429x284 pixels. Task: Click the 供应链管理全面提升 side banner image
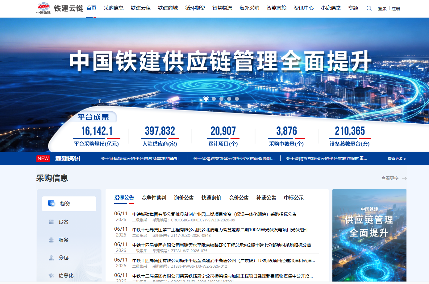[x=369, y=235]
